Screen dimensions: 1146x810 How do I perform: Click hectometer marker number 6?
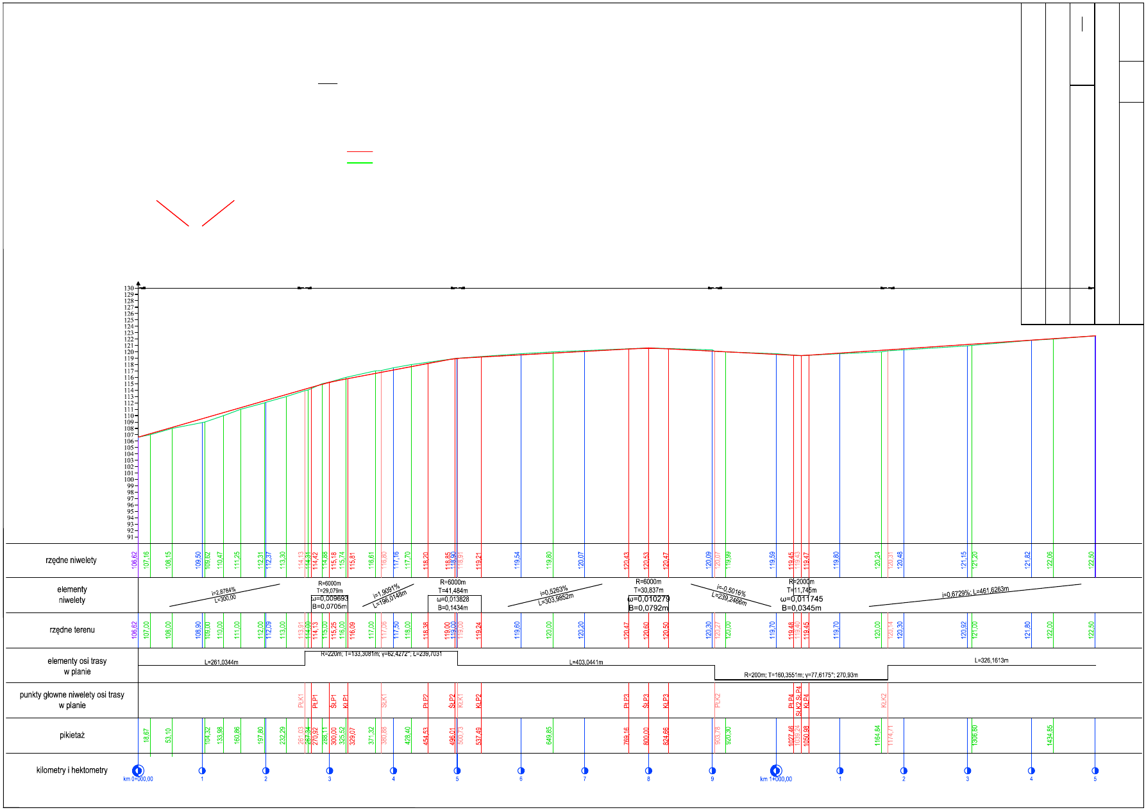coord(521,771)
